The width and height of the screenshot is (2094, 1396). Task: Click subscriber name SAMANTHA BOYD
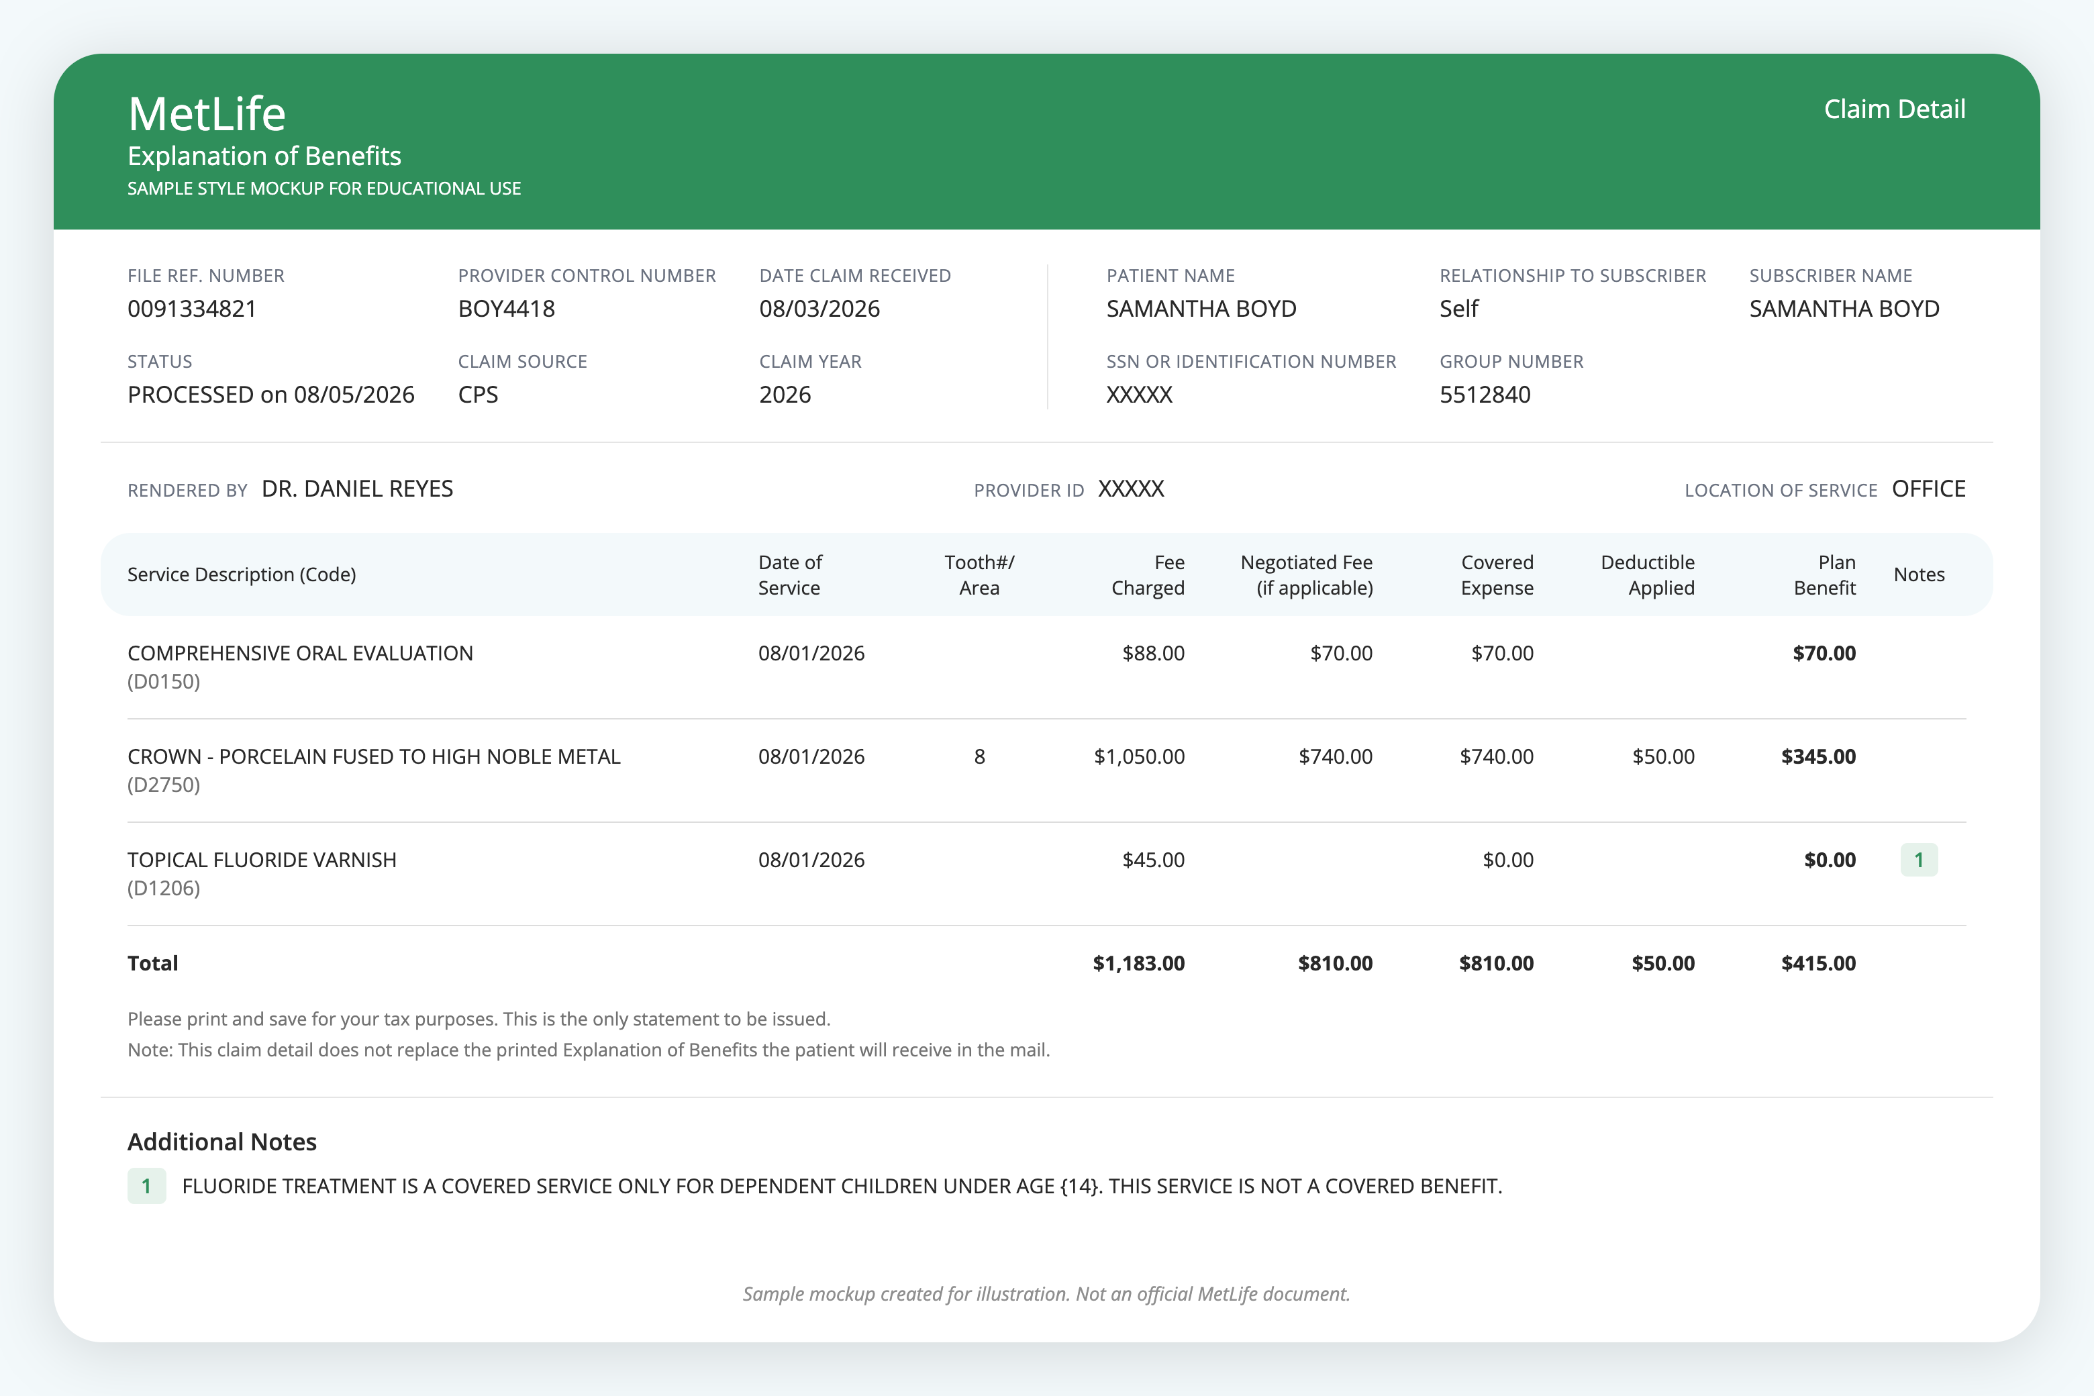(x=1844, y=309)
